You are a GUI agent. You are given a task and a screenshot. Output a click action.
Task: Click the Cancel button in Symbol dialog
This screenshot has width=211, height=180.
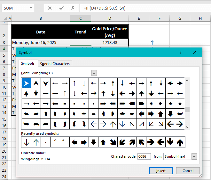[x=188, y=171]
